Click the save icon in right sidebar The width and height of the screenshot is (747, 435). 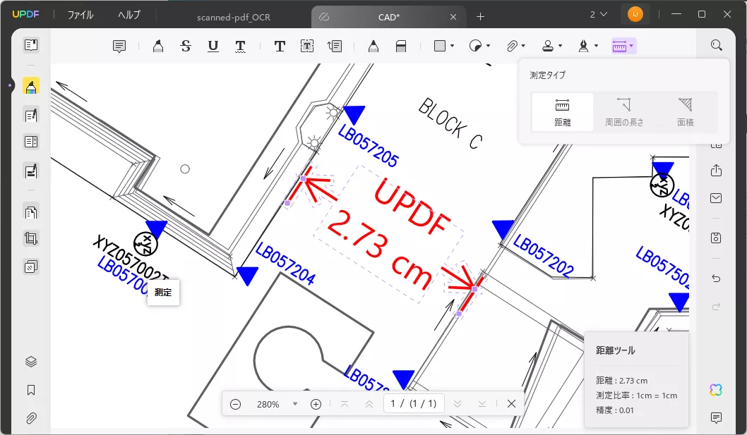[716, 238]
